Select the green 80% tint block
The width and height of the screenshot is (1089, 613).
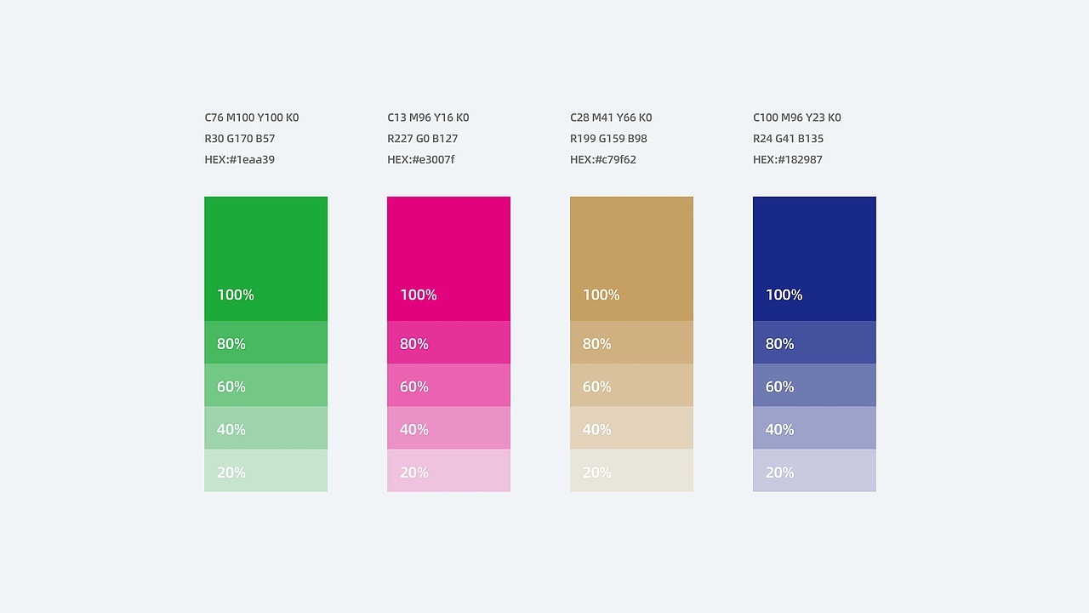coord(265,342)
